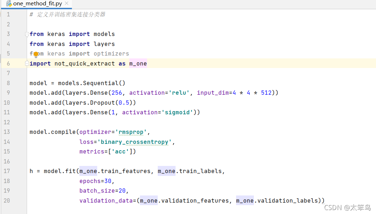Click line number 13 in gutter

click(x=7, y=132)
